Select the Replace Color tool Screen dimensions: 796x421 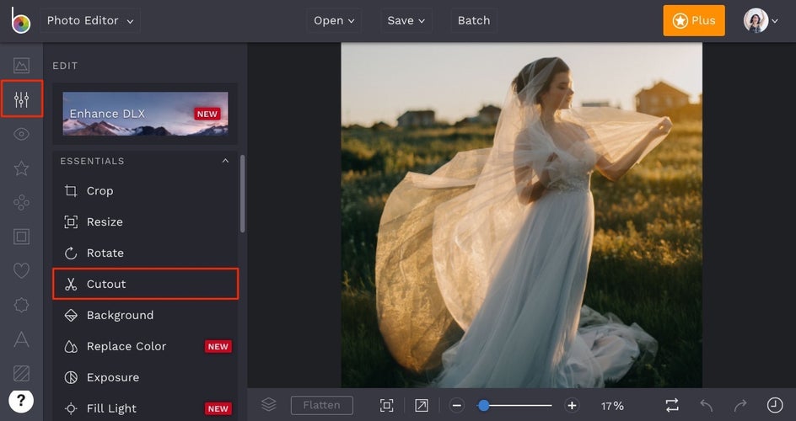click(x=145, y=347)
